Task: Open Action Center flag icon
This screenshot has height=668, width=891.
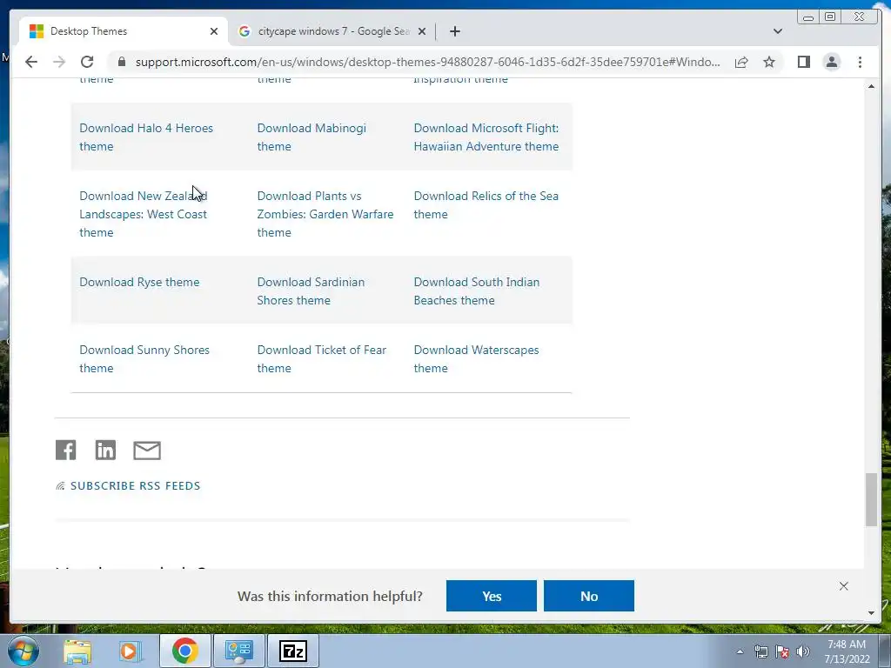Action: pyautogui.click(x=782, y=651)
